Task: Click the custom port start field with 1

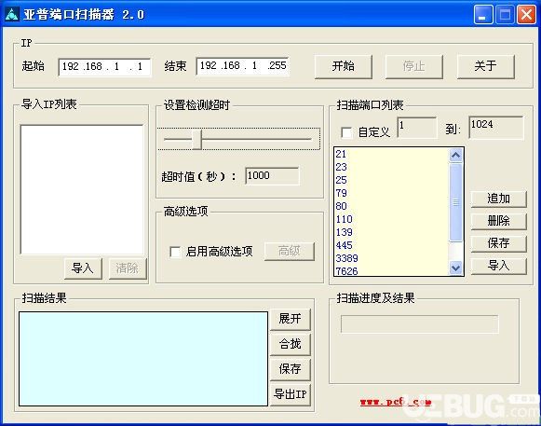Action: (x=417, y=127)
